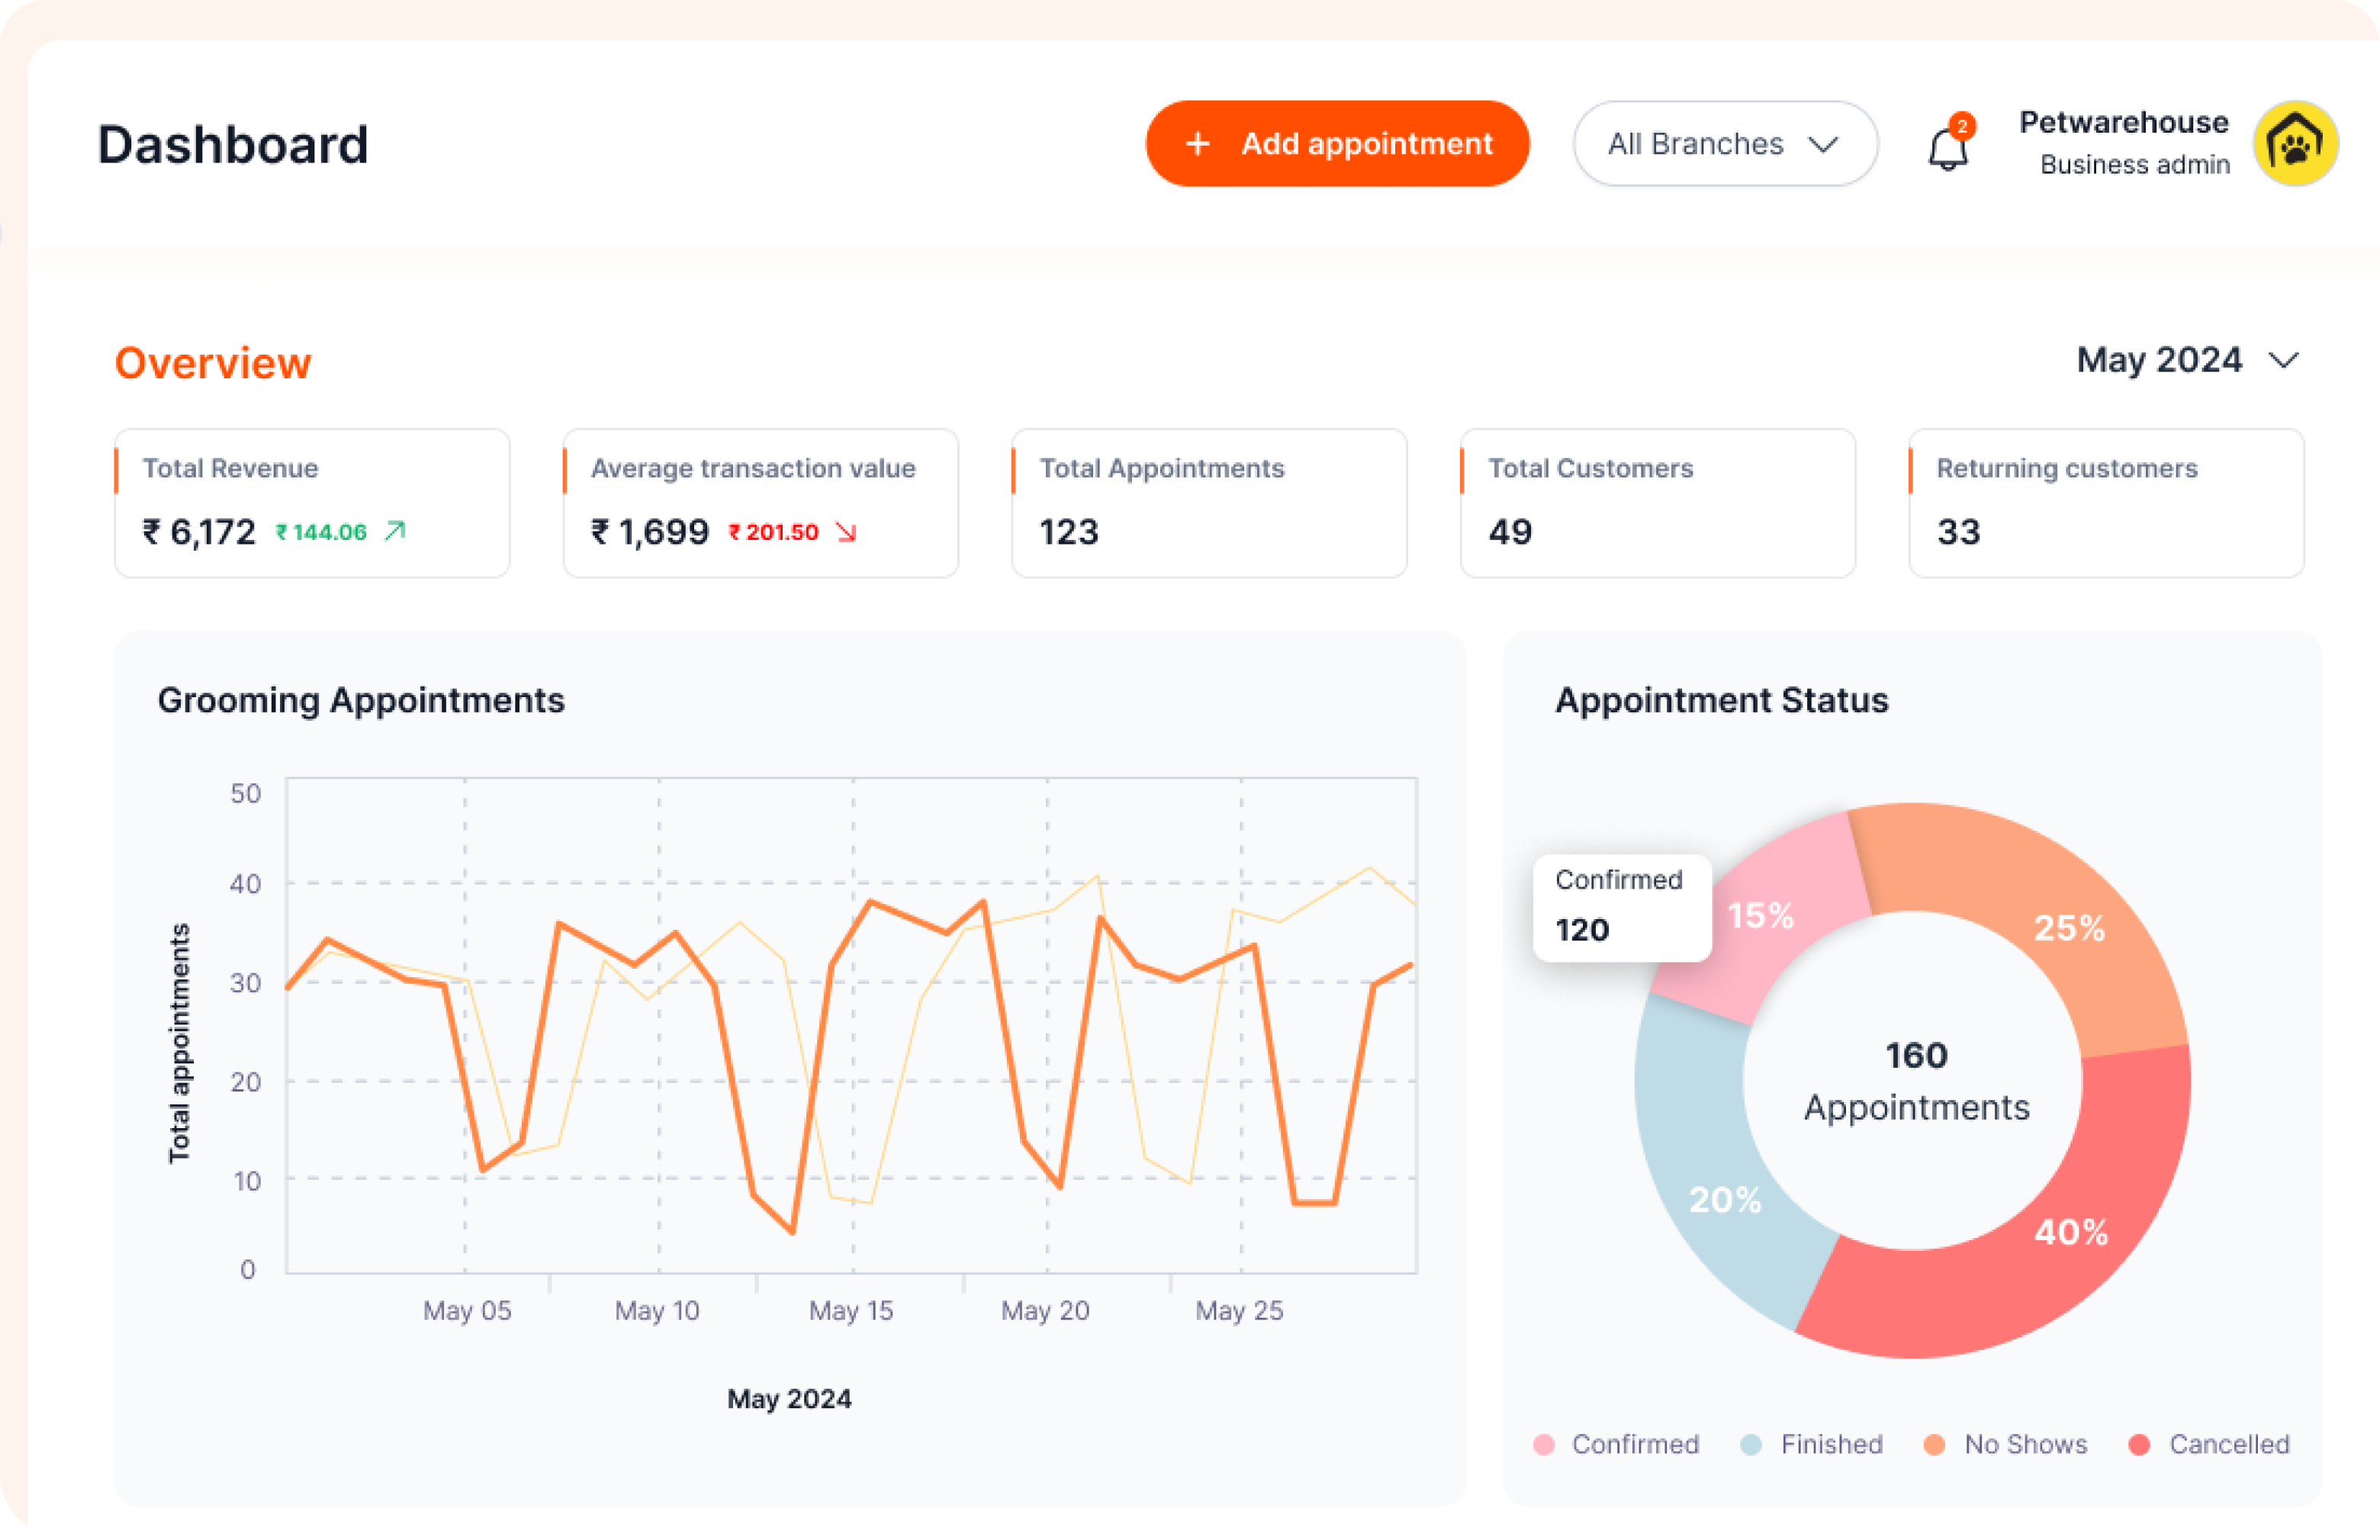Toggle the Finished legend item
The height and width of the screenshot is (1540, 2380).
click(1811, 1444)
